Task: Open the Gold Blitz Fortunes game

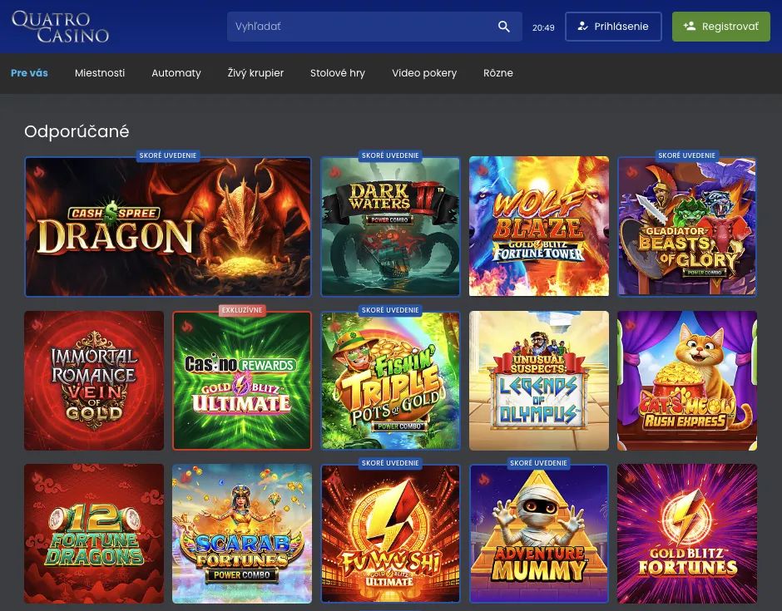Action: point(686,534)
